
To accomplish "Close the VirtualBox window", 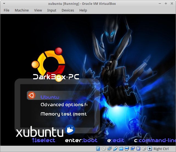I will pyautogui.click(x=172, y=4).
